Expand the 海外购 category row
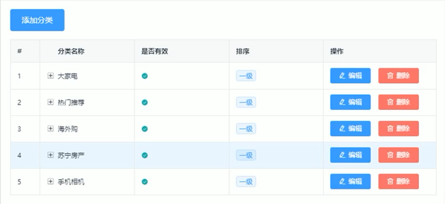Image resolution: width=445 pixels, height=204 pixels. pos(51,129)
